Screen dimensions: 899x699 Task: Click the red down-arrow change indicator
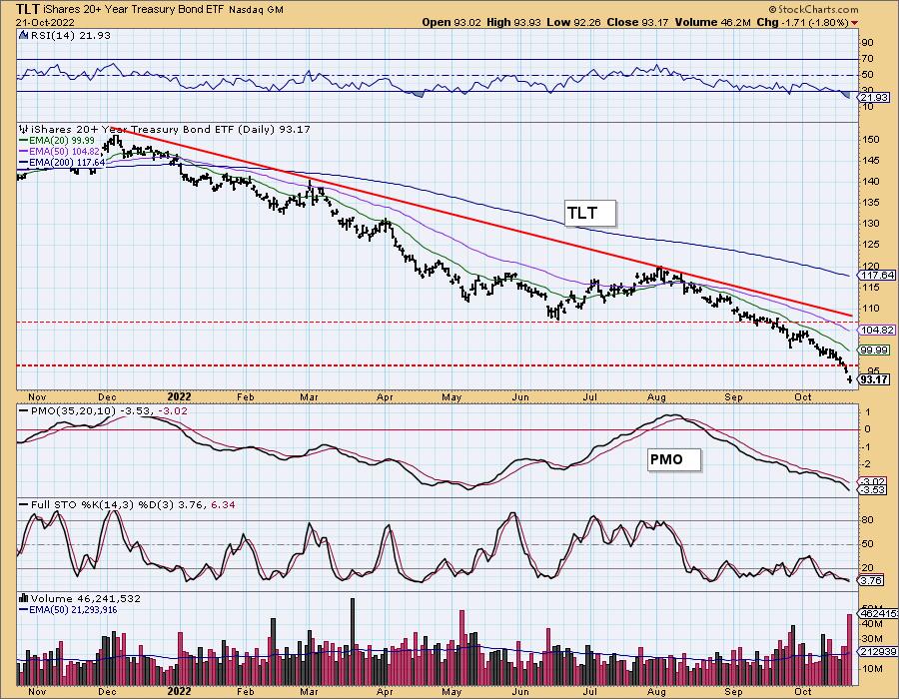tap(855, 23)
